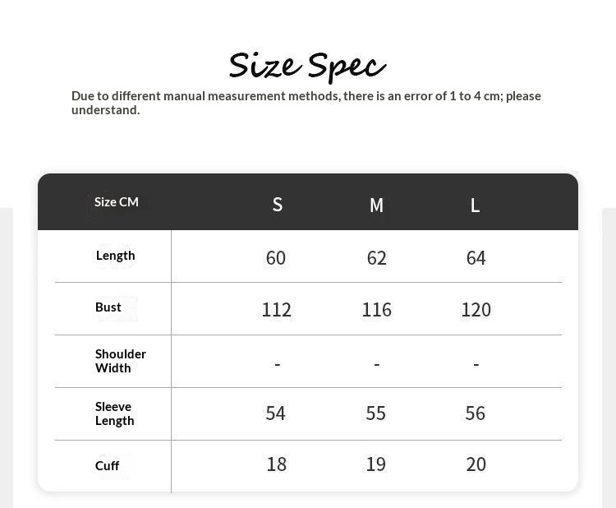The image size is (616, 508).
Task: Click the Cuff value 18 for S
Action: [x=276, y=464]
